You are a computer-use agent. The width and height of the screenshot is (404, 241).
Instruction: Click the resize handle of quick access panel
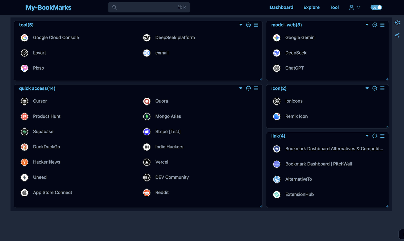tap(261, 206)
